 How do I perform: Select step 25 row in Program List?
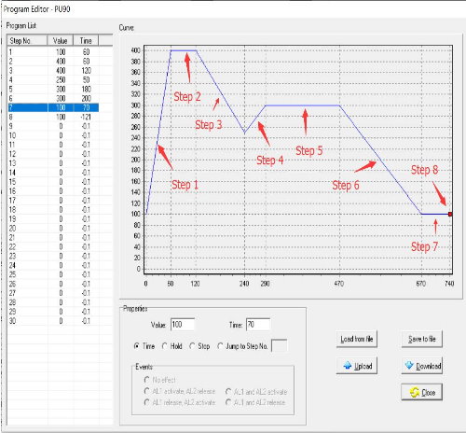point(53,274)
